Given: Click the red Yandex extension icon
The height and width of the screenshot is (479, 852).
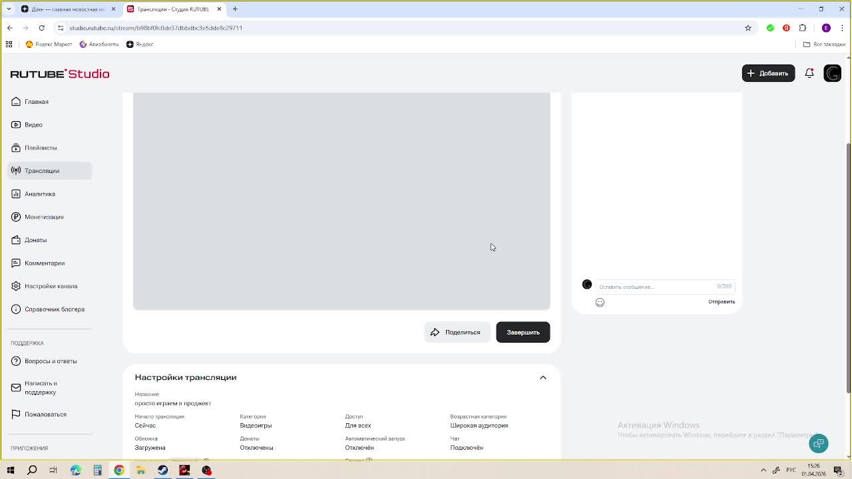Looking at the screenshot, I should pyautogui.click(x=786, y=28).
